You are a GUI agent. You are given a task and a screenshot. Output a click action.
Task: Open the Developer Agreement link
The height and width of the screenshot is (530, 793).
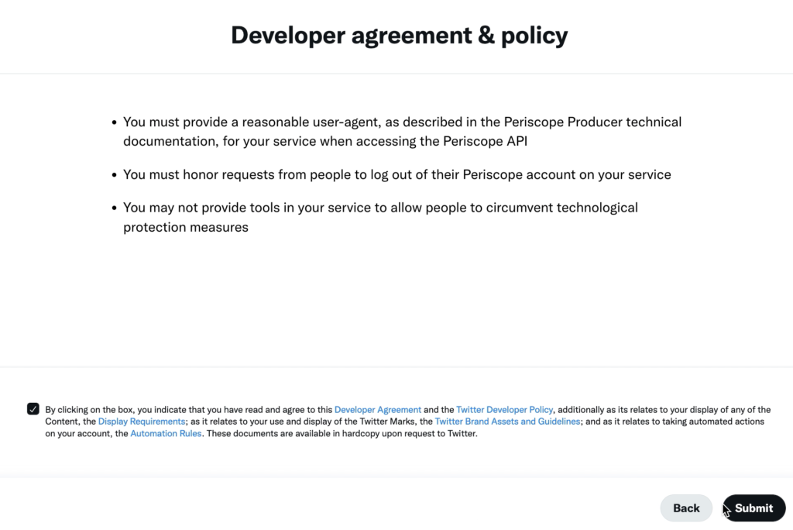(377, 410)
